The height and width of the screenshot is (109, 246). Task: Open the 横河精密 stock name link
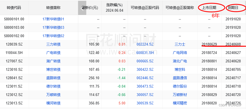coord(180,103)
